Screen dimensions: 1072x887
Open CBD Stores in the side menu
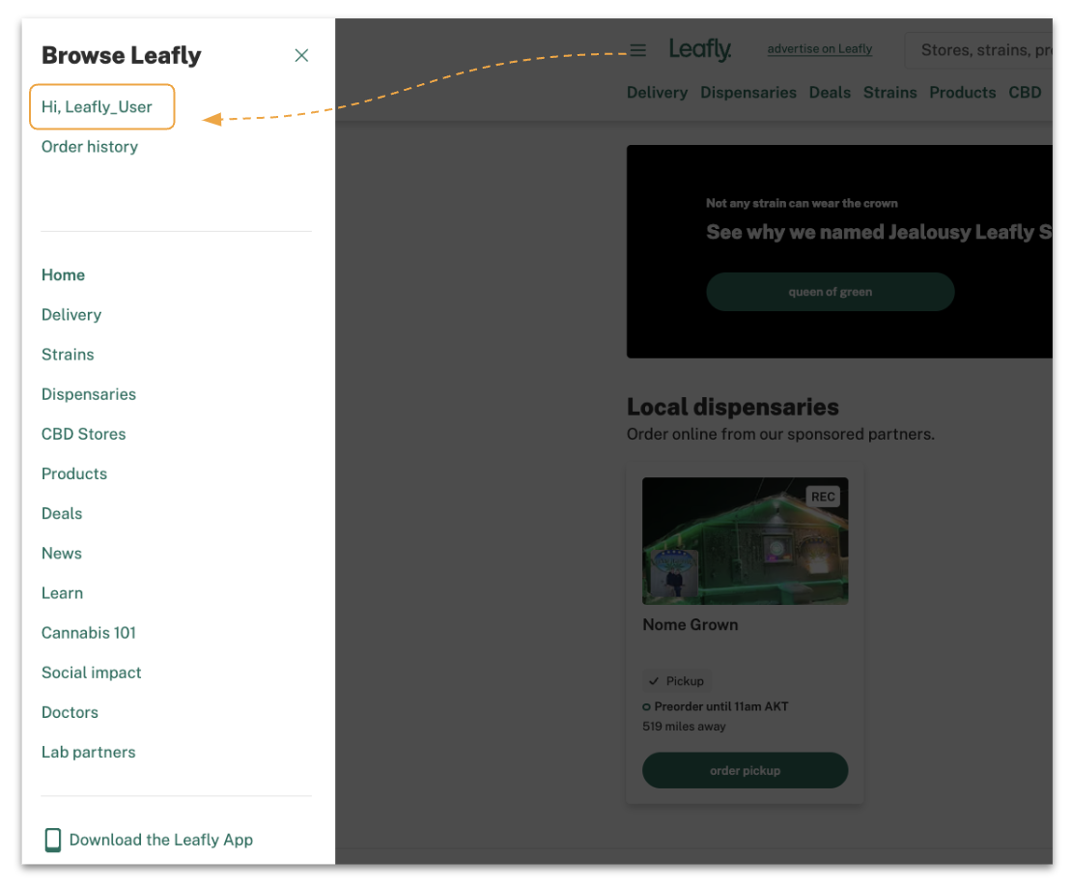(83, 434)
